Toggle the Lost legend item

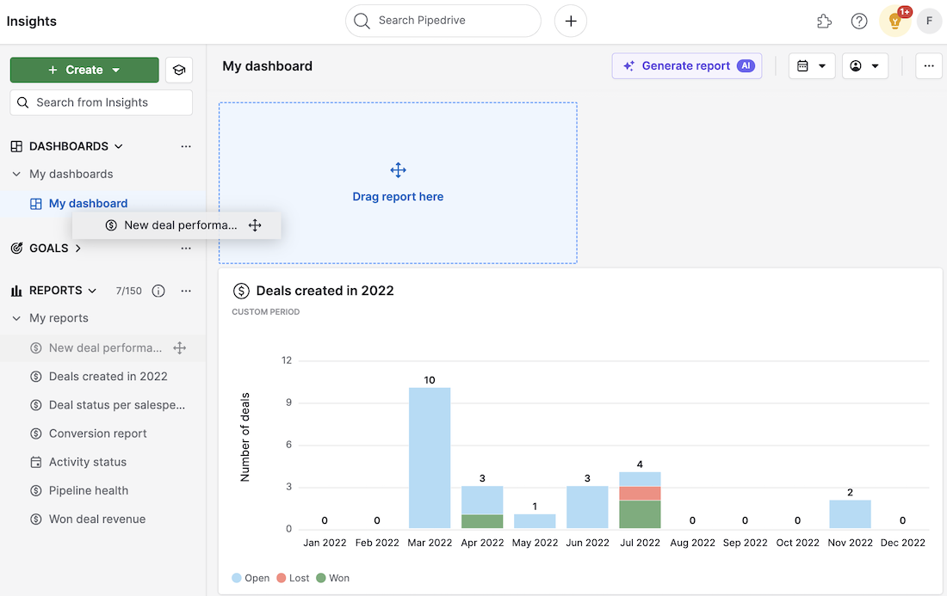click(293, 578)
